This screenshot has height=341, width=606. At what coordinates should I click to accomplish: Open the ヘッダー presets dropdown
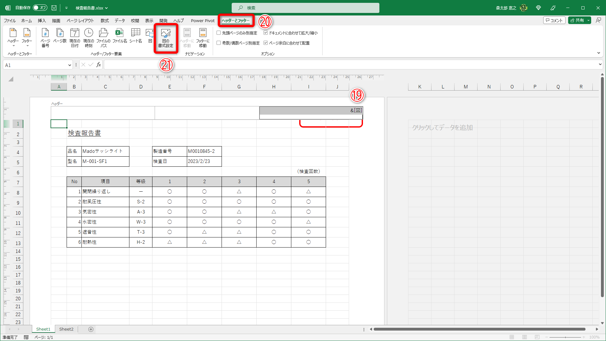tap(13, 37)
